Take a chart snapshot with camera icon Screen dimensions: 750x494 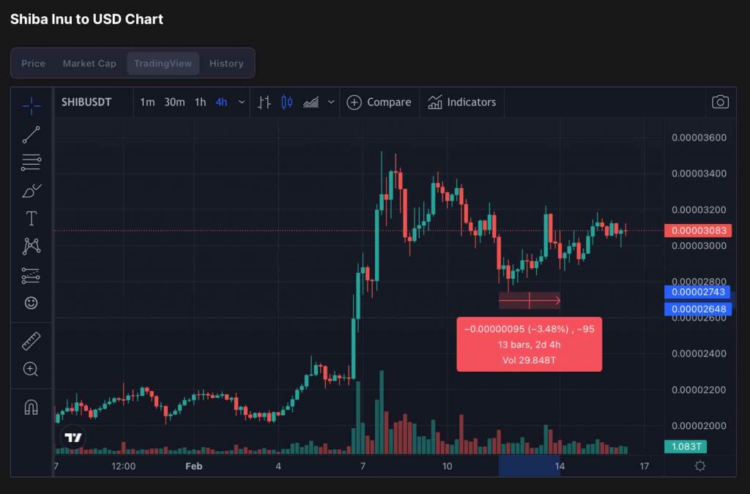coord(720,102)
